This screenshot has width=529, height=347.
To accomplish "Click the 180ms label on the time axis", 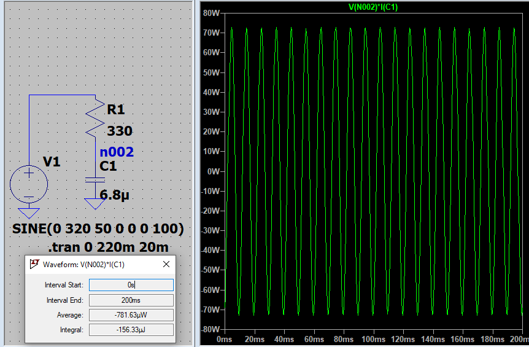I will coord(492,340).
